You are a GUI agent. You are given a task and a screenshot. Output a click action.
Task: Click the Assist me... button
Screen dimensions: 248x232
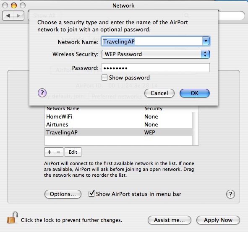170,220
